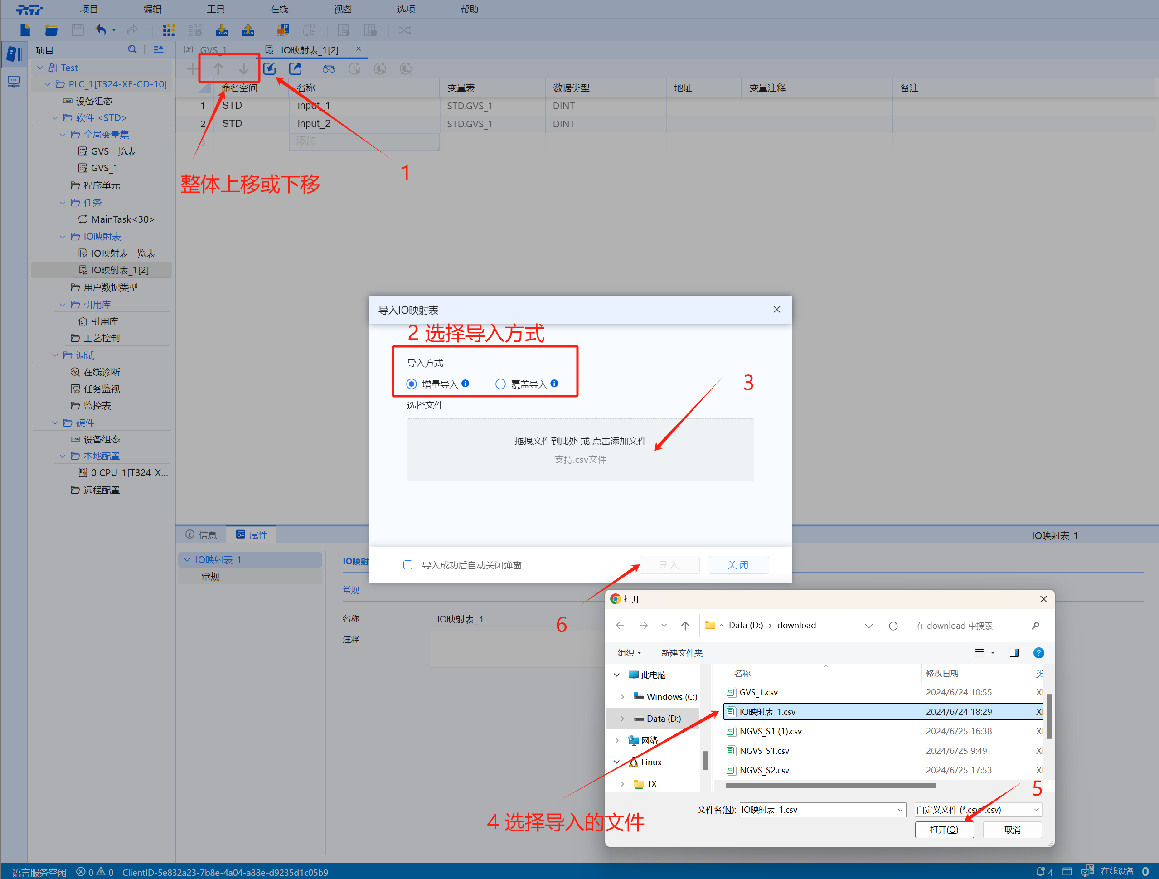Collapse the IO映射表 tree folder
The image size is (1159, 879).
[63, 236]
